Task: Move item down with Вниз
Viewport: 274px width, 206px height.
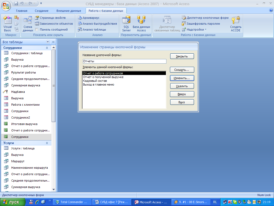Action: 182,102
